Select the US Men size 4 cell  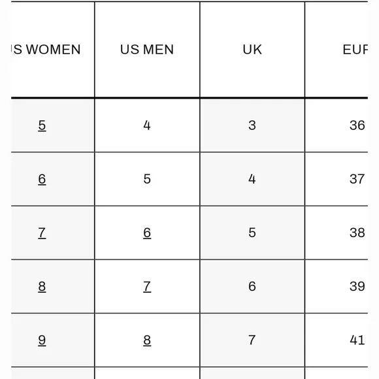point(147,125)
